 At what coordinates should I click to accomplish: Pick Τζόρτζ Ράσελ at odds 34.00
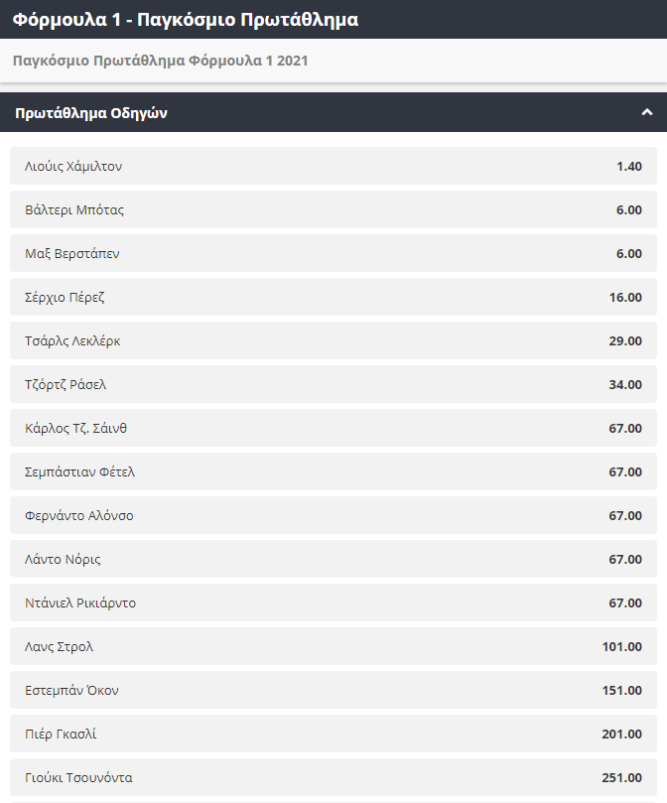click(x=333, y=385)
